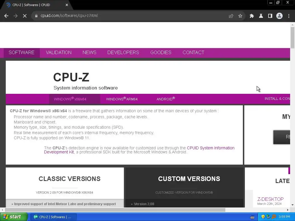Open the CONTACT page
Screen dimensions: 295x221
coord(193,52)
